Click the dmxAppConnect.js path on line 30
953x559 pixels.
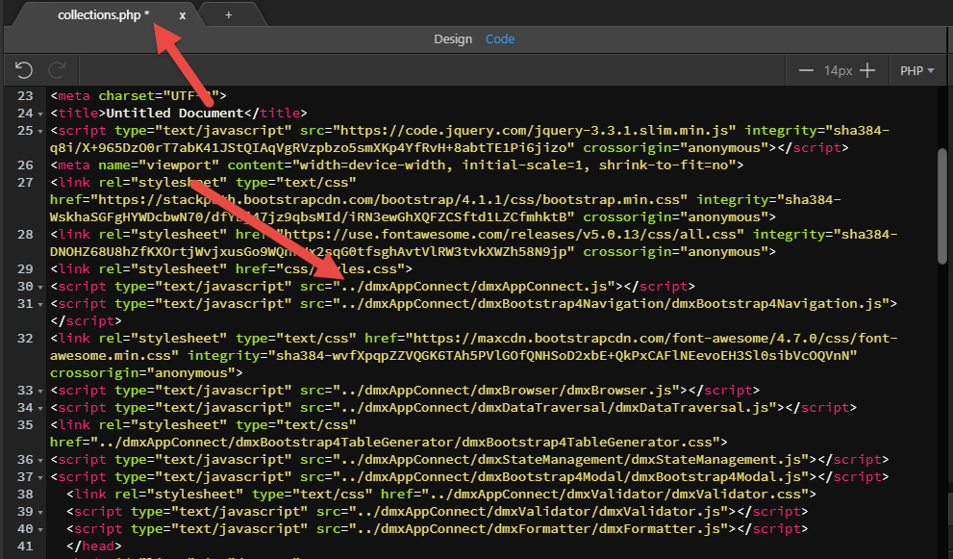point(474,286)
